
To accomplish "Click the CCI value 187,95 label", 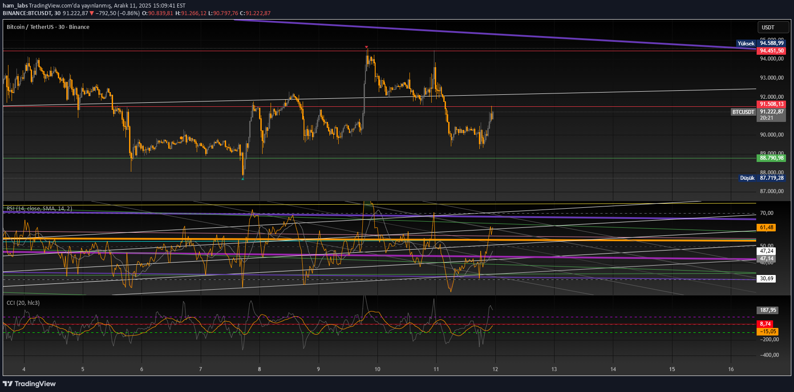I will 768,310.
